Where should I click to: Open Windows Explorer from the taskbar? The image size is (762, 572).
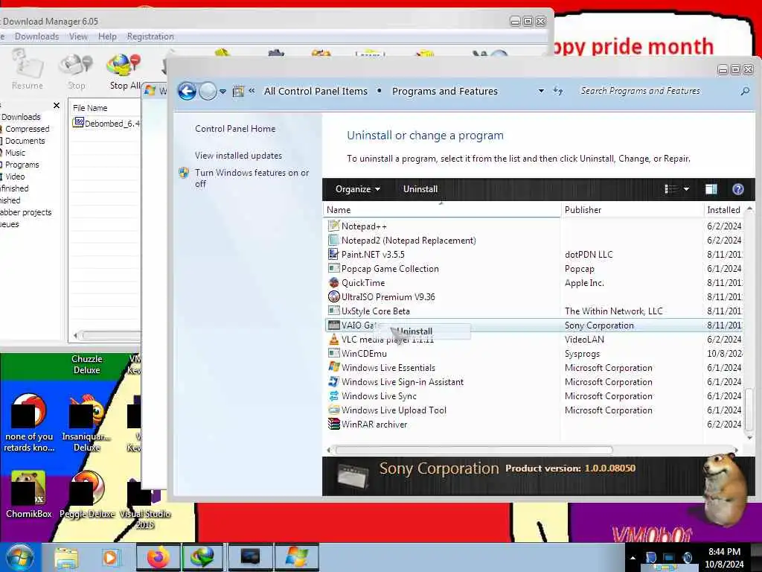pos(66,557)
